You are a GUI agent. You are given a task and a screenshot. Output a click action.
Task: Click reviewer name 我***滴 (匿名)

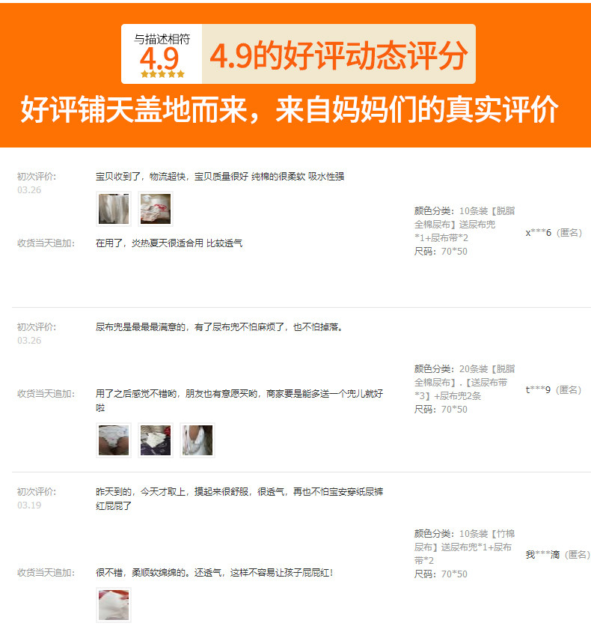(x=558, y=554)
